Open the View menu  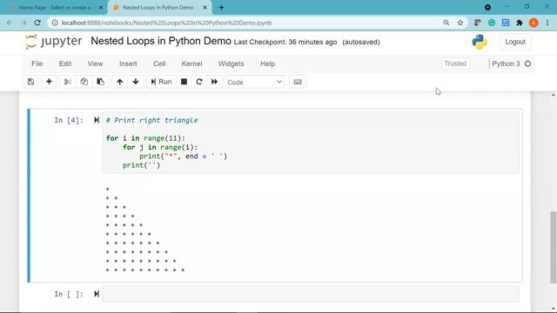click(95, 63)
